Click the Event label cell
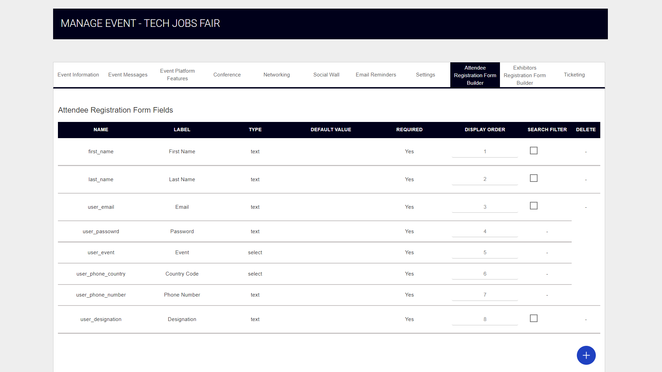The height and width of the screenshot is (372, 662). [x=182, y=252]
